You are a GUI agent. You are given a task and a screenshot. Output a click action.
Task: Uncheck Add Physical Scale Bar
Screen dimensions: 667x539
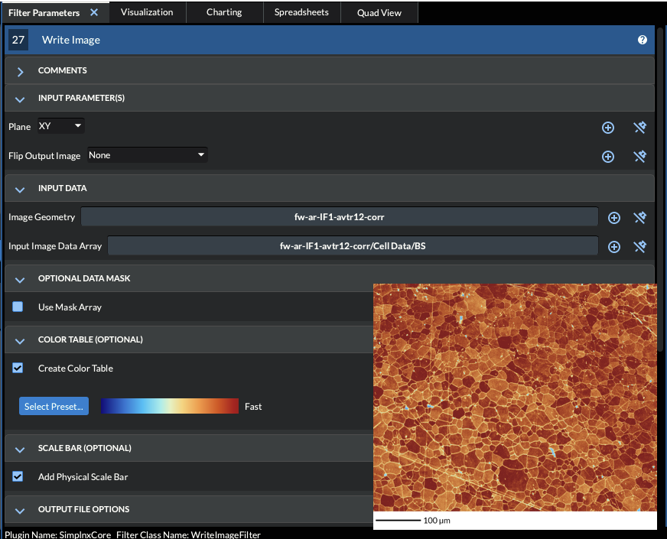18,476
